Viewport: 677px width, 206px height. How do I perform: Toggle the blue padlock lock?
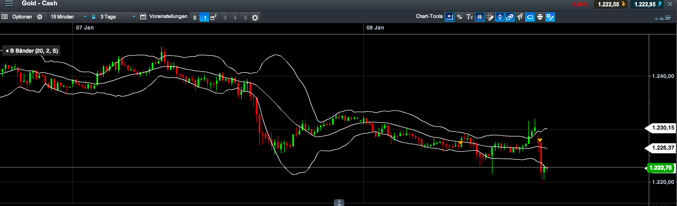coord(93,17)
